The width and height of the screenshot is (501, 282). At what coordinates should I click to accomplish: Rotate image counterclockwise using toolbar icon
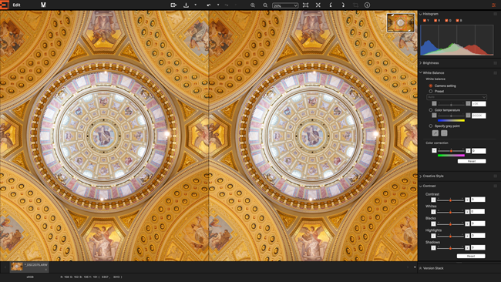(x=331, y=5)
